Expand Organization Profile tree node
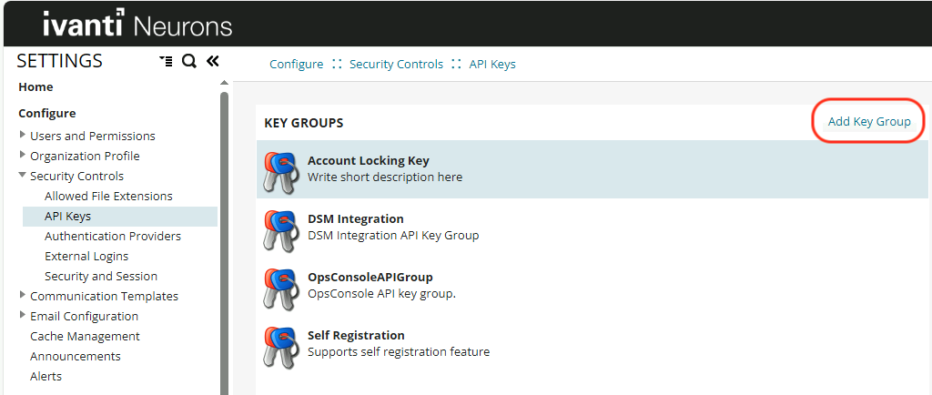932x395 pixels. [x=23, y=155]
